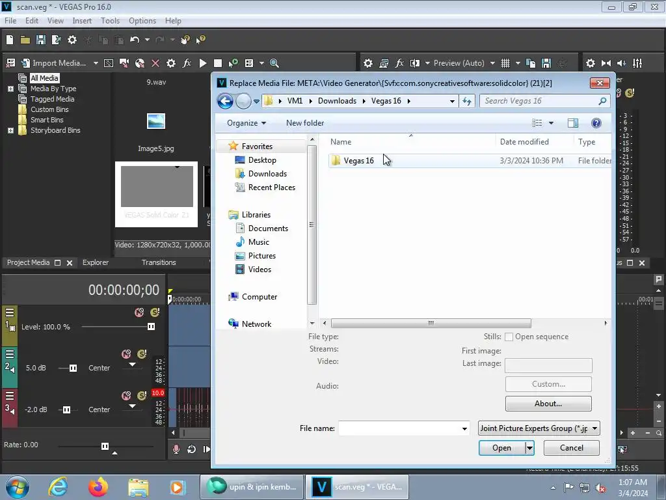Image resolution: width=666 pixels, height=500 pixels.
Task: Click the Search Vegas 16 field
Action: [545, 101]
